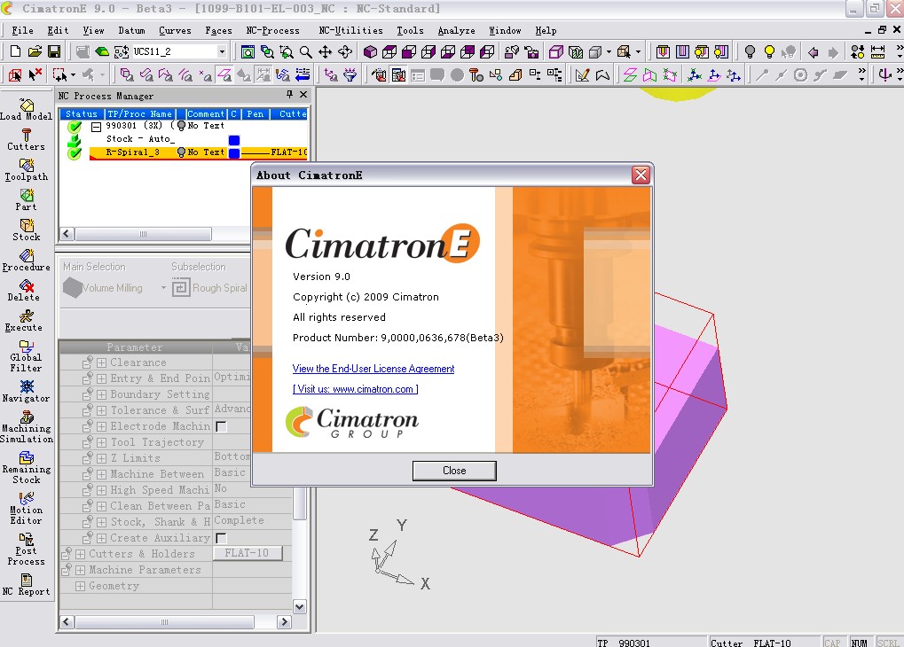
Task: Open the Stock tool
Action: tap(26, 230)
